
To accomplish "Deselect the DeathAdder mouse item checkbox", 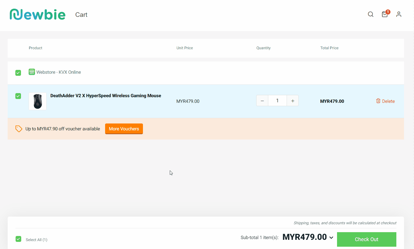I will [x=18, y=96].
